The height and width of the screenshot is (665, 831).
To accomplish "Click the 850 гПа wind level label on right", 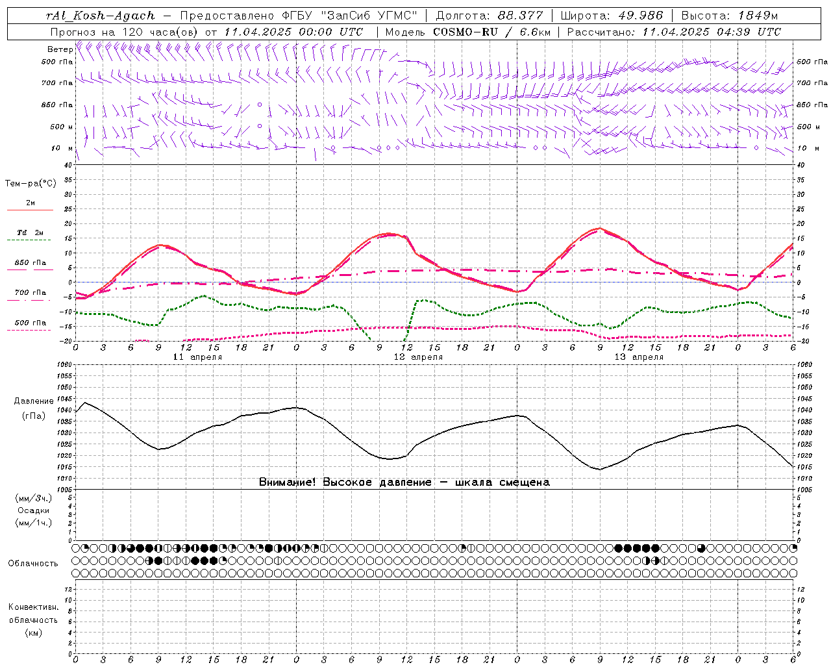I will [x=812, y=105].
